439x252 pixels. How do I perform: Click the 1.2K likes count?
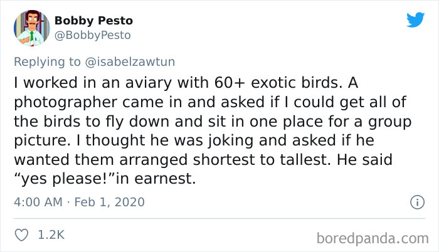(x=51, y=235)
